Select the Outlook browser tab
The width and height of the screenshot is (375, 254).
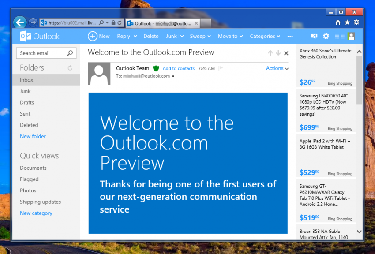[163, 23]
